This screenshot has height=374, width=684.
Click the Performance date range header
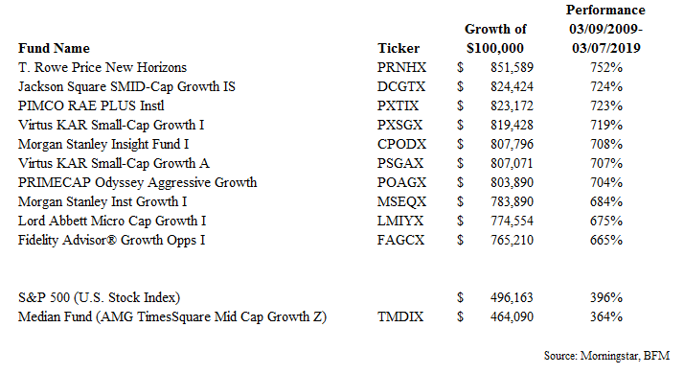click(x=605, y=29)
